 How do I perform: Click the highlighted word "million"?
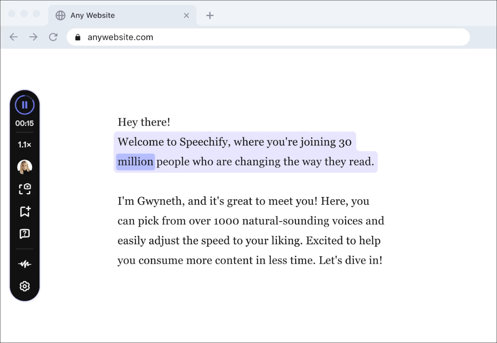pos(135,162)
